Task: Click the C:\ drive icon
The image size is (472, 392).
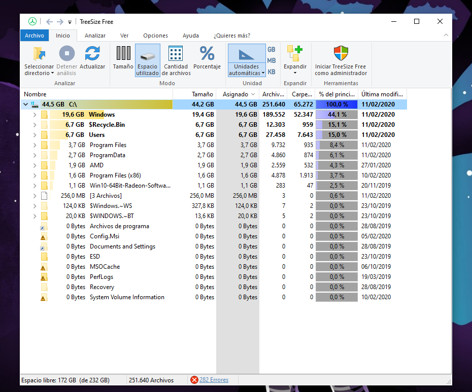Action: coord(35,104)
